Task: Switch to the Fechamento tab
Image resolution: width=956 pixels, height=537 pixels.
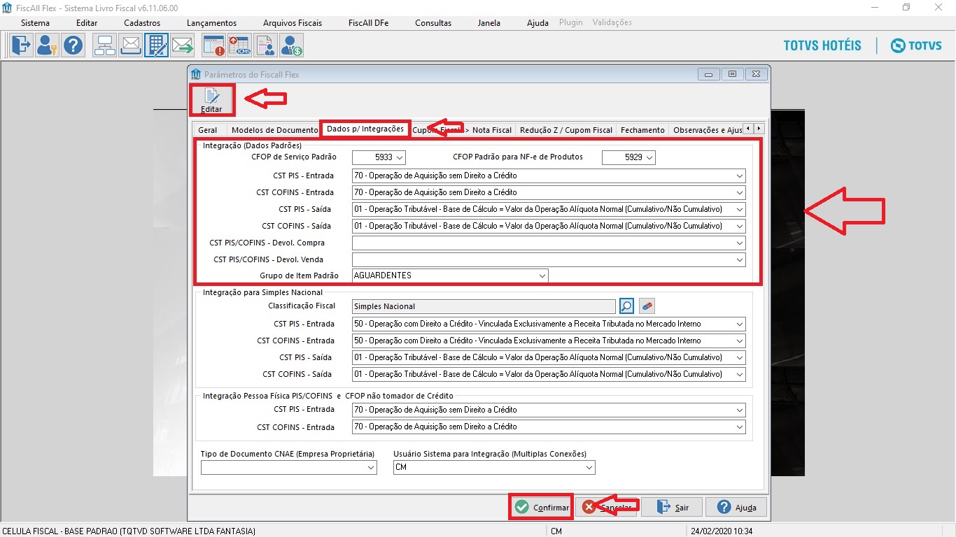Action: coord(642,130)
